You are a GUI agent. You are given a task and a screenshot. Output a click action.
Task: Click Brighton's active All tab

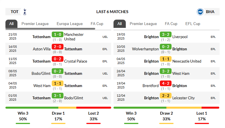[x=120, y=24]
